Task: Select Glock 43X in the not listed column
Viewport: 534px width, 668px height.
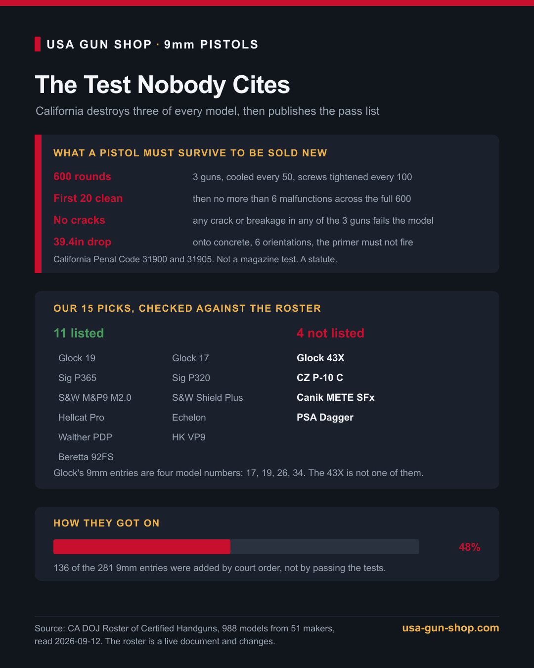Action: [320, 358]
